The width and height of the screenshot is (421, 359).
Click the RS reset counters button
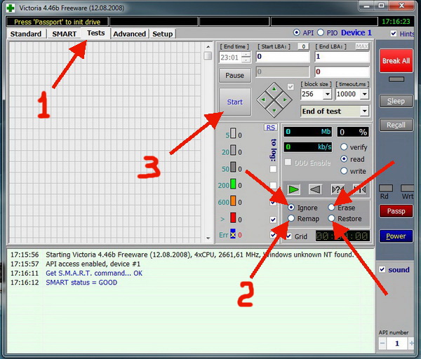[270, 127]
